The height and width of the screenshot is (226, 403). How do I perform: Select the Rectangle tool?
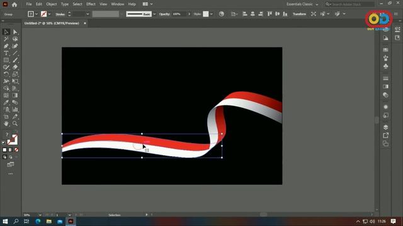(x=6, y=60)
